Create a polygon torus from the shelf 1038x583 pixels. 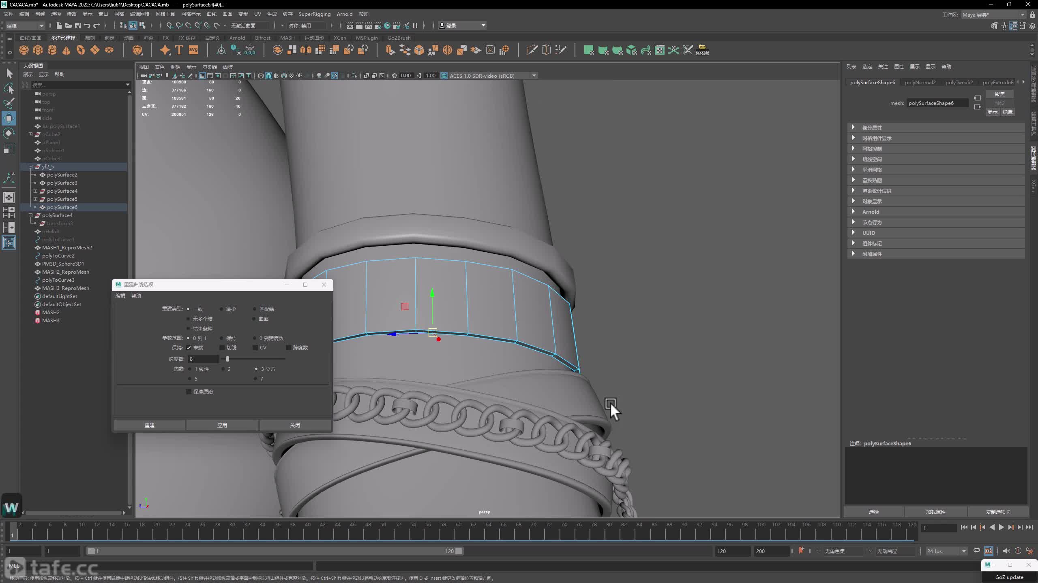[81, 50]
